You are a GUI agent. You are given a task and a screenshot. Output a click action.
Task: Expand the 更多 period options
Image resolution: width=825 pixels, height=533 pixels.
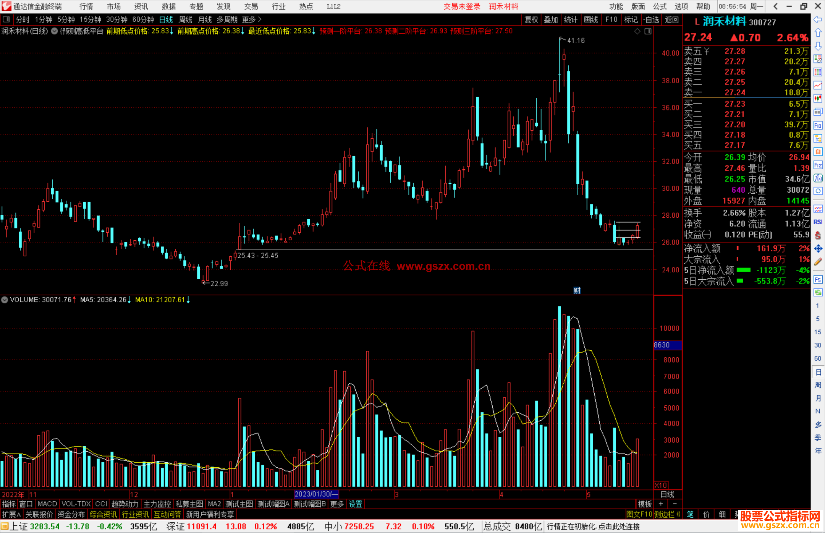[x=251, y=19]
